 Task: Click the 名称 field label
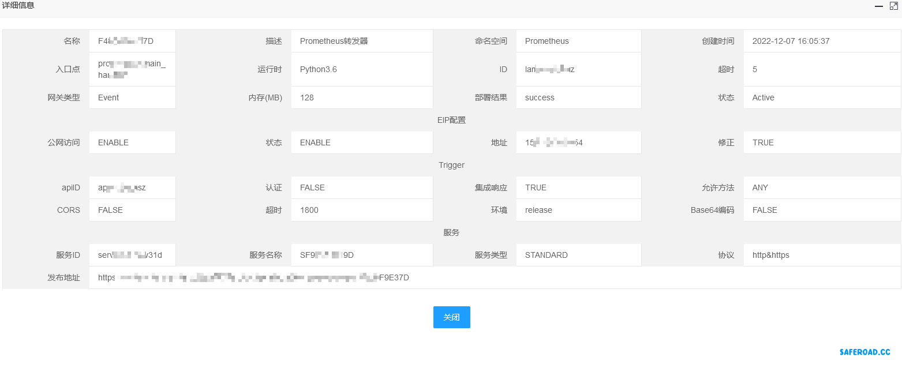[x=72, y=41]
